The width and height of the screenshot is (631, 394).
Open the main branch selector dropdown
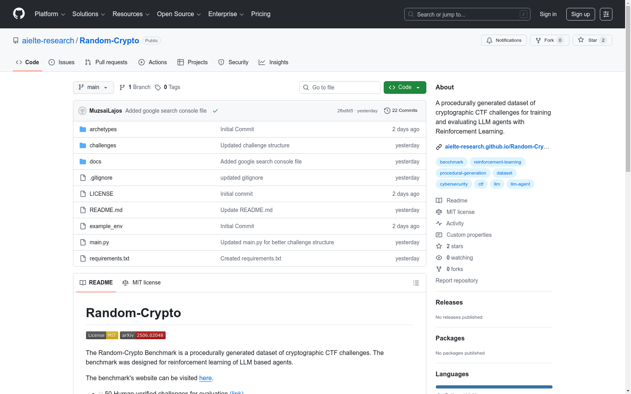point(93,87)
